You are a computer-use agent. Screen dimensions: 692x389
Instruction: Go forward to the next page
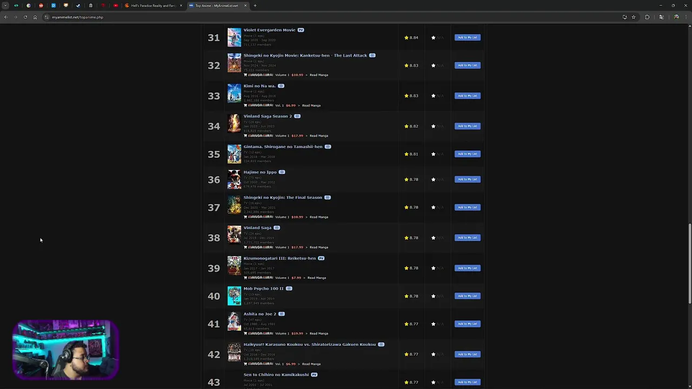tap(15, 17)
